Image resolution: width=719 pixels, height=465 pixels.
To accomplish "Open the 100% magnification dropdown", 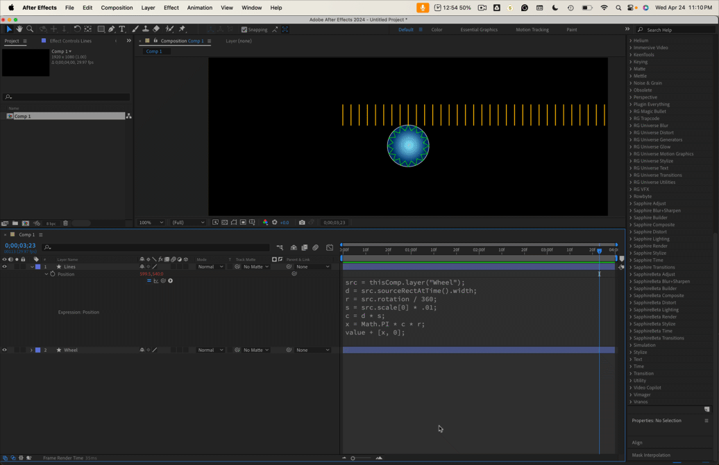I will pos(151,222).
